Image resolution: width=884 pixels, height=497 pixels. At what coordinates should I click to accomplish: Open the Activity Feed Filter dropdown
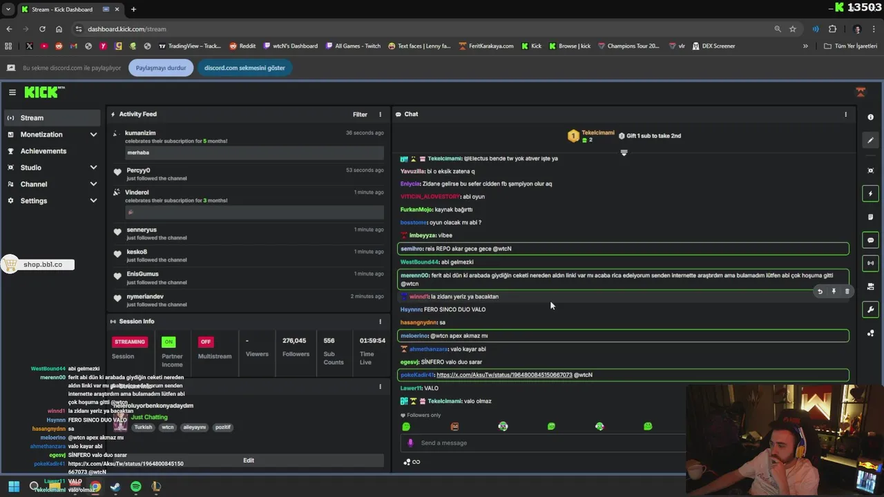(360, 115)
